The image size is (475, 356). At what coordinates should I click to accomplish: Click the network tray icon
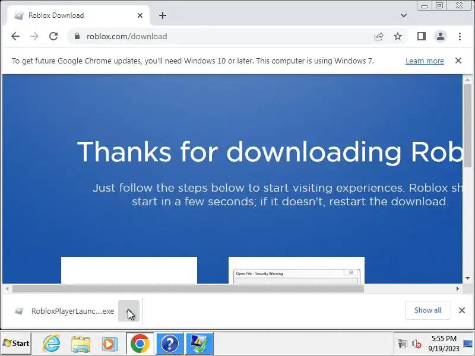(x=403, y=344)
